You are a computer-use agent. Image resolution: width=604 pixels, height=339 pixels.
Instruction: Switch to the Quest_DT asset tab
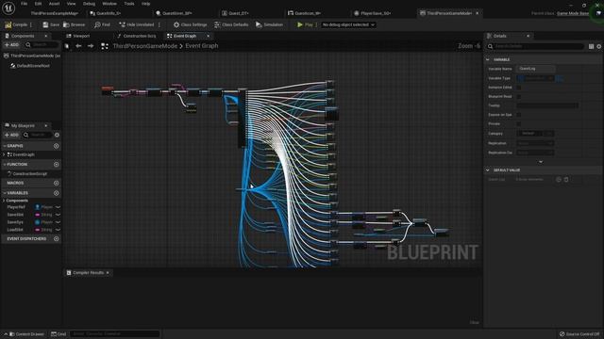click(235, 13)
